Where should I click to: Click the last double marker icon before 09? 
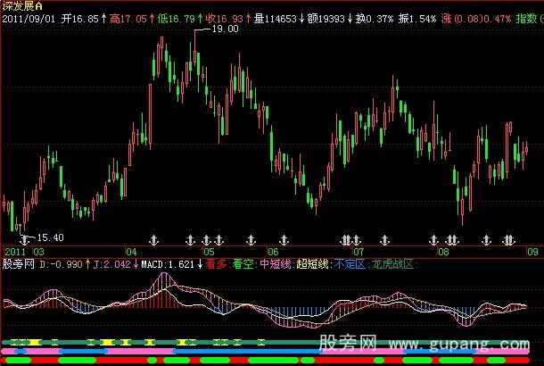click(508, 239)
